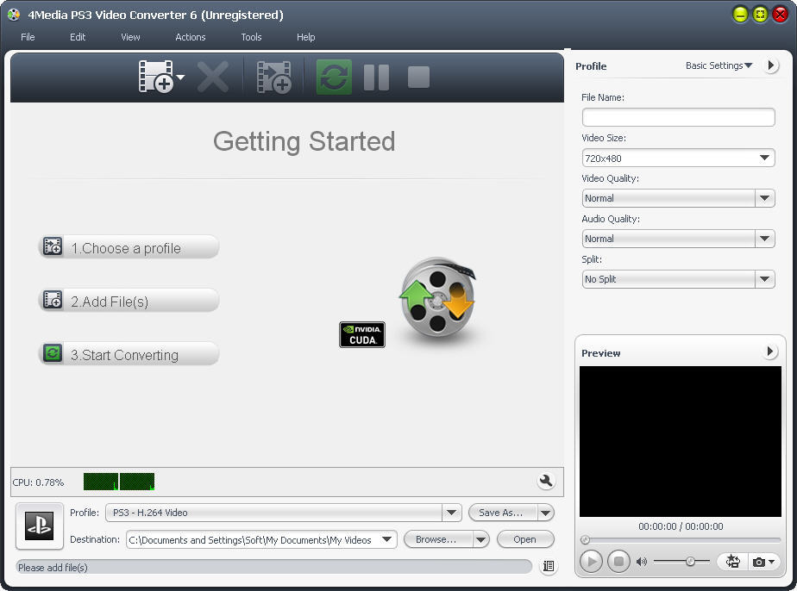Click the Profile panel expand arrow

point(771,65)
